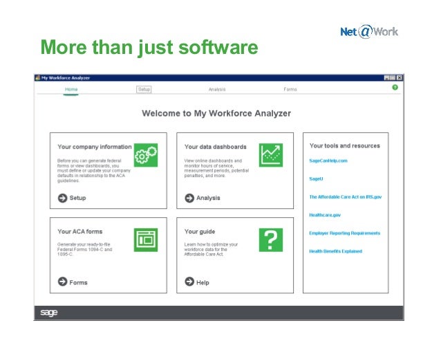Open the Healthcare.gov link
The width and height of the screenshot is (441, 341).
[x=325, y=215]
